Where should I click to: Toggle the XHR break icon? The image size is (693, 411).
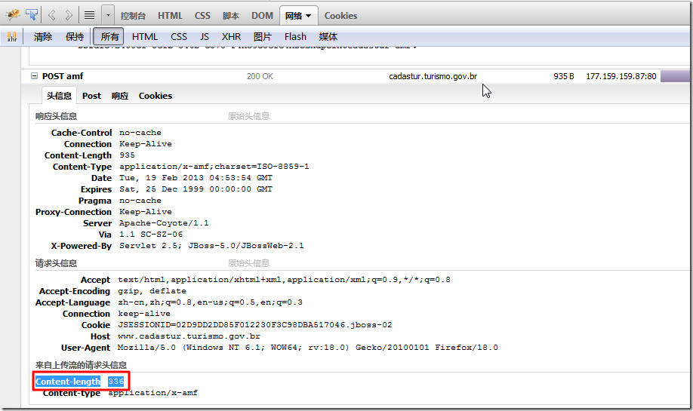tap(12, 36)
